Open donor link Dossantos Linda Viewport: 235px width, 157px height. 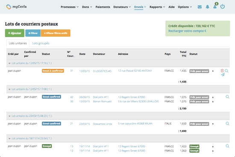(x=103, y=124)
